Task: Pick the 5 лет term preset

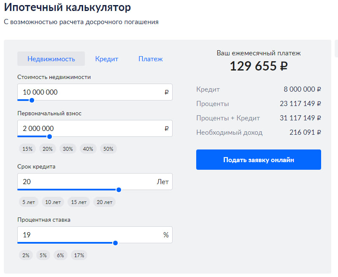Action: [29, 202]
